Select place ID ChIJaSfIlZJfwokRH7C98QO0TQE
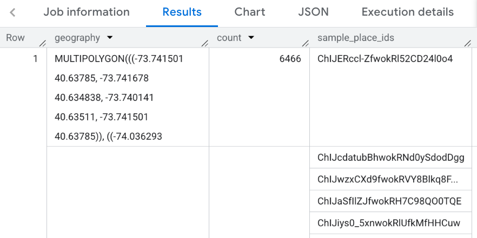 389,201
